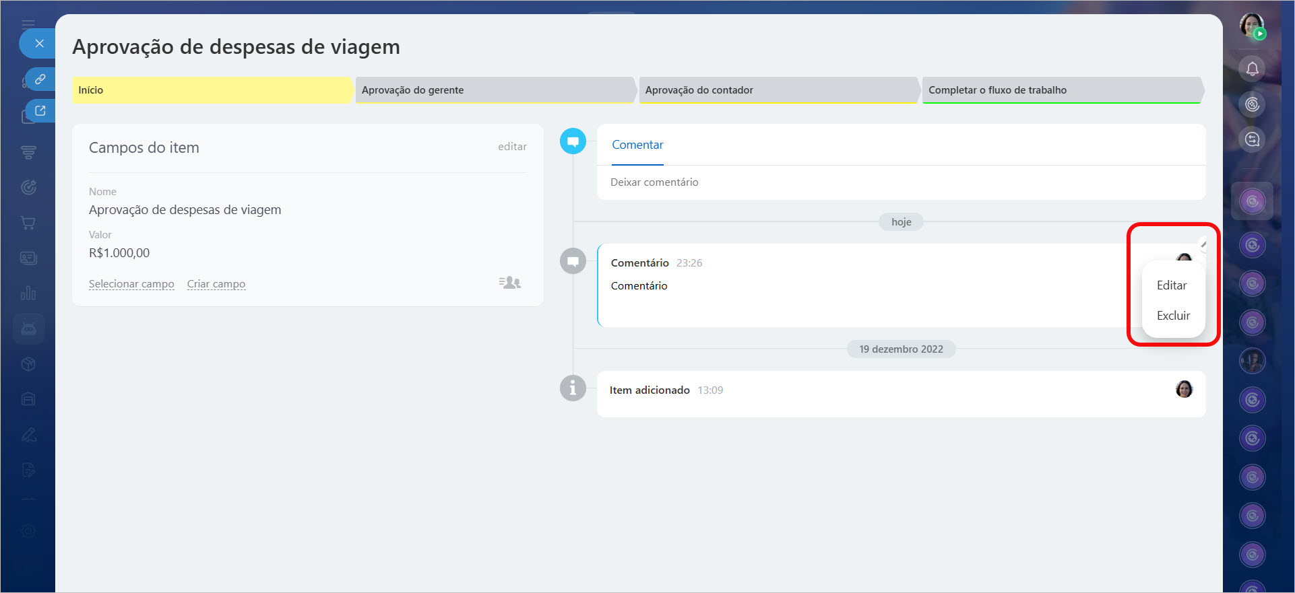Image resolution: width=1295 pixels, height=593 pixels.
Task: Move item to Aprovação do contador stage
Action: (x=778, y=90)
